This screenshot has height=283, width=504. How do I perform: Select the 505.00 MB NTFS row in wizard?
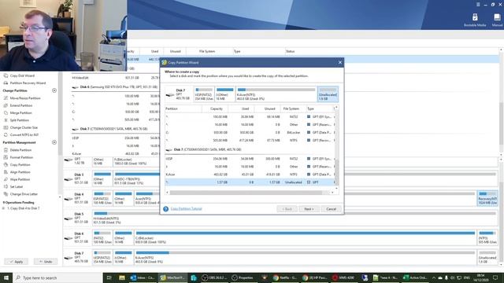click(250, 141)
